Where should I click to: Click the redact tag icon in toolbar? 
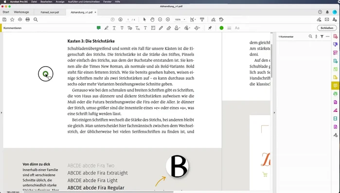click(x=221, y=19)
